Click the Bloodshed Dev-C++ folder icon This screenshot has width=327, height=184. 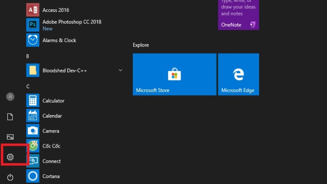[33, 70]
